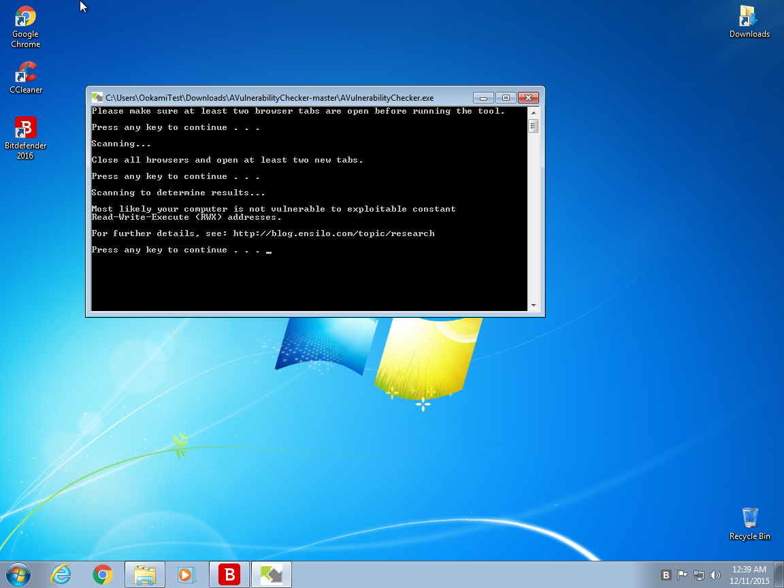
Task: Click the console scrollbar up arrow
Action: (x=534, y=112)
